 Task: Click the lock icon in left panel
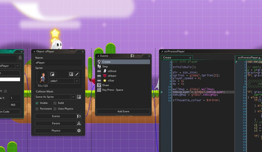20,58
